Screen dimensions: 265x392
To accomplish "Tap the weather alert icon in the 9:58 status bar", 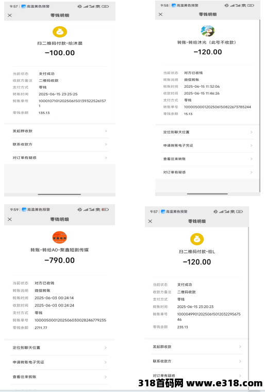I will tap(174, 5).
